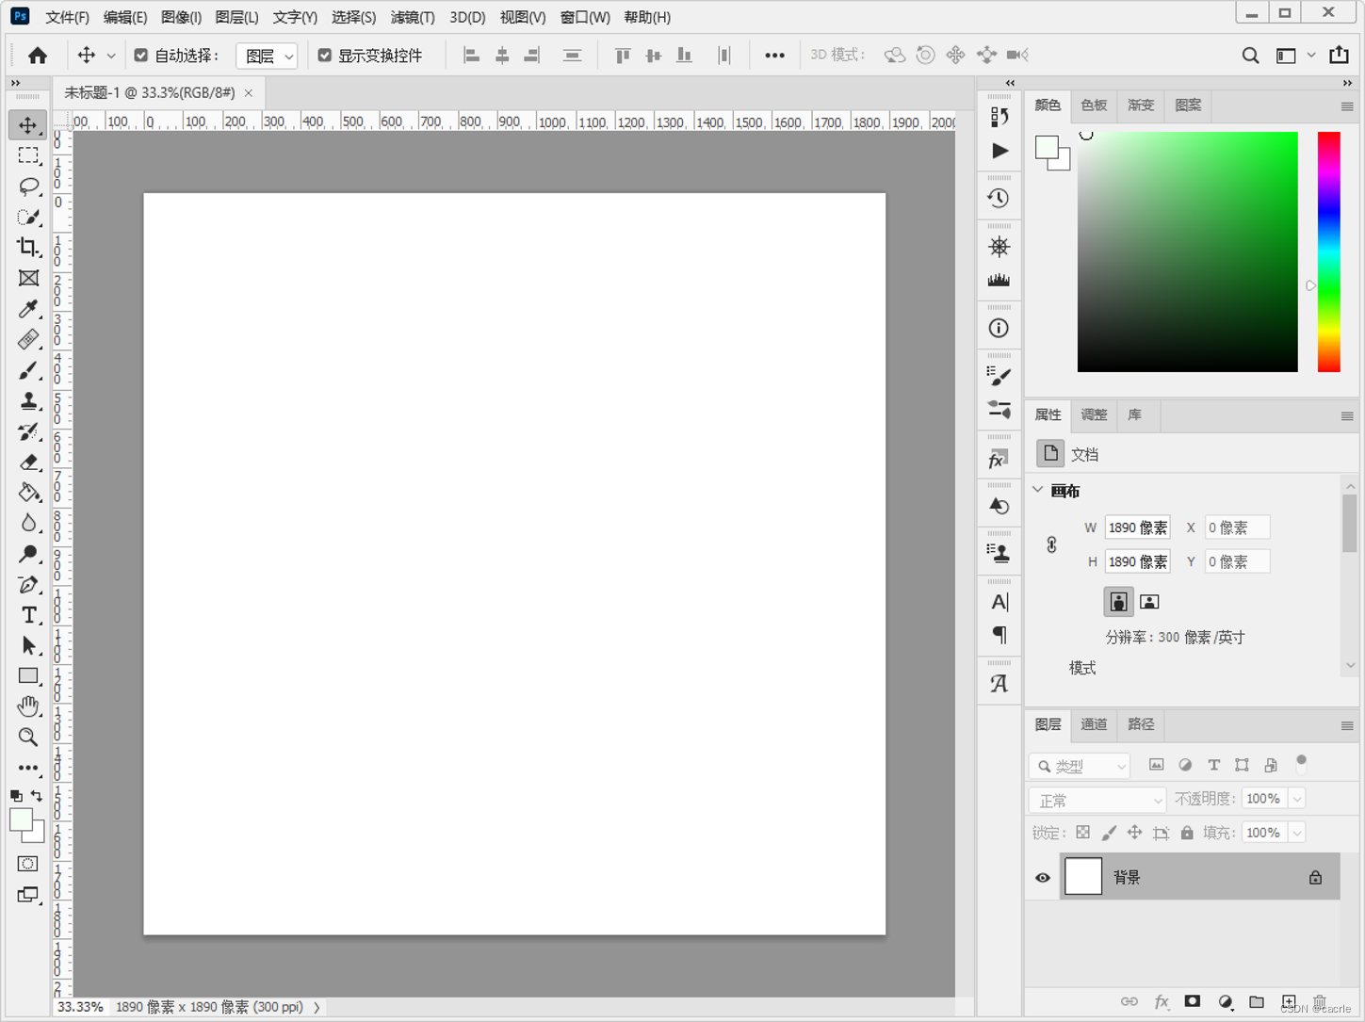Toggle lock transparent pixels
The height and width of the screenshot is (1022, 1365).
[1083, 833]
